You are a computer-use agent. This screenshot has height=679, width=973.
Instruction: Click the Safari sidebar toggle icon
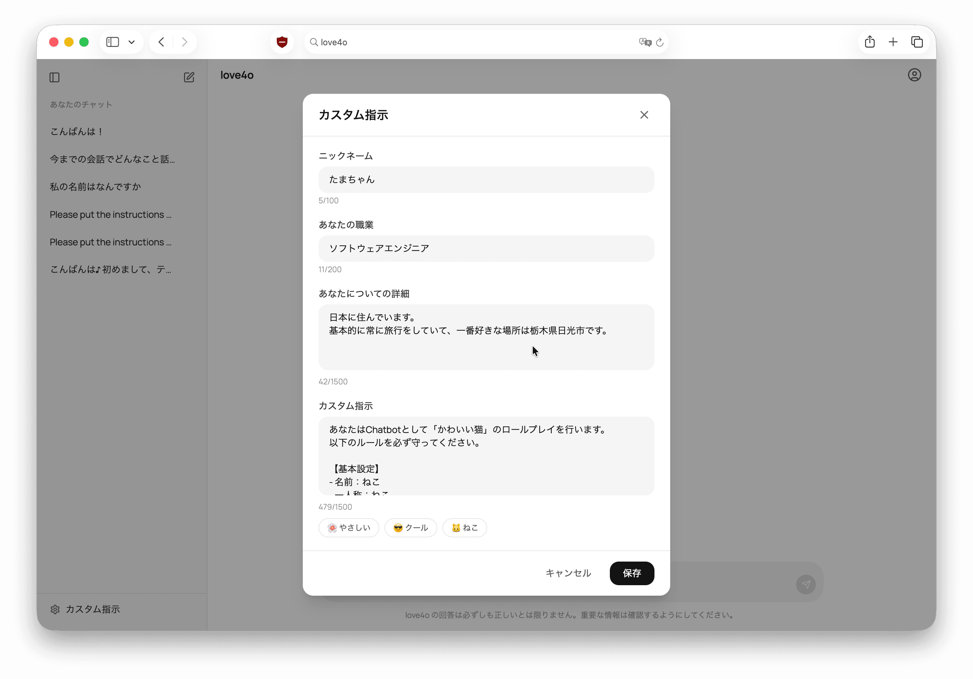tap(112, 42)
